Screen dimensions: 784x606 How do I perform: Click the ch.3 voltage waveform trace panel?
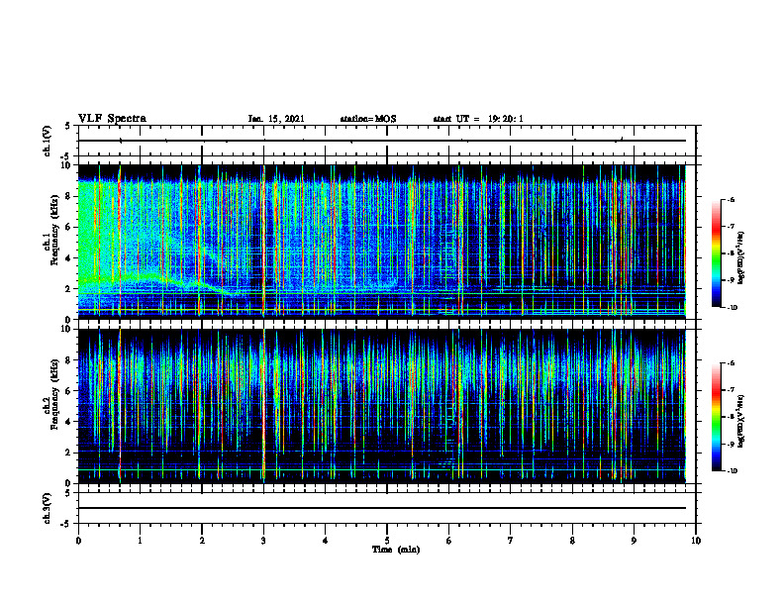point(387,508)
